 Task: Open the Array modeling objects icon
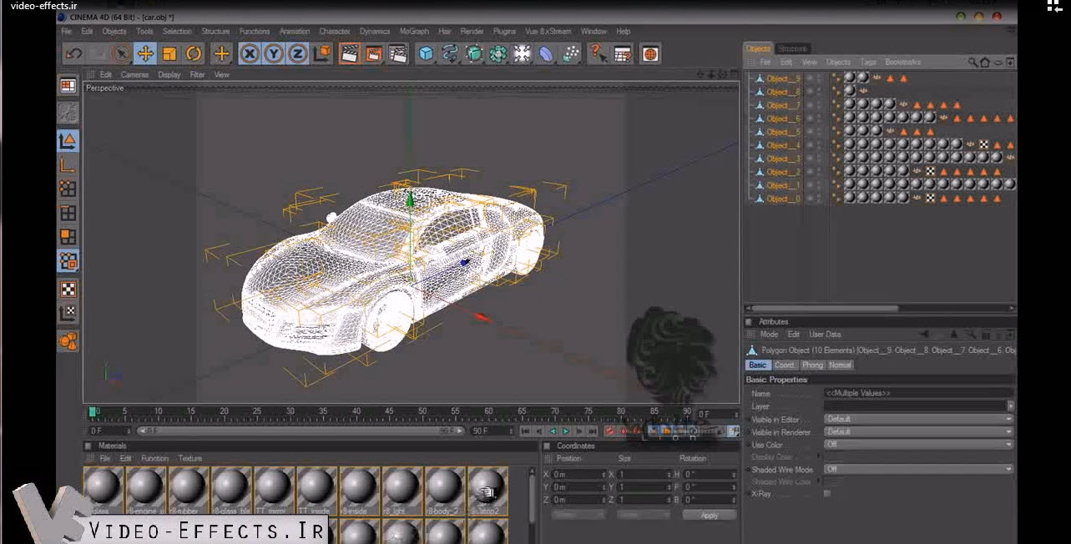pyautogui.click(x=498, y=54)
